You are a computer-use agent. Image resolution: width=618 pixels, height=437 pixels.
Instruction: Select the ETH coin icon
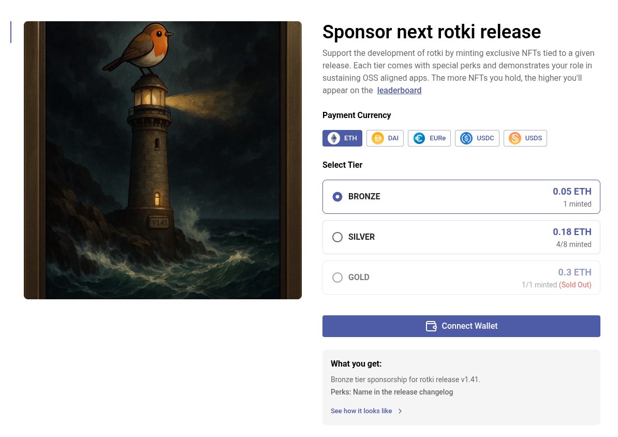pos(334,138)
